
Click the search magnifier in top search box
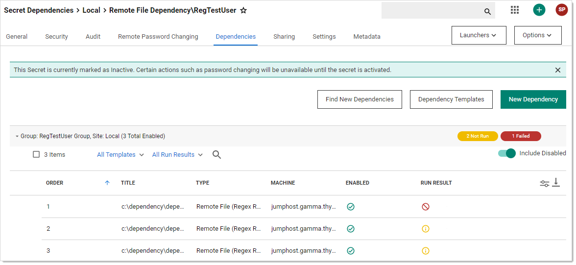pos(487,11)
